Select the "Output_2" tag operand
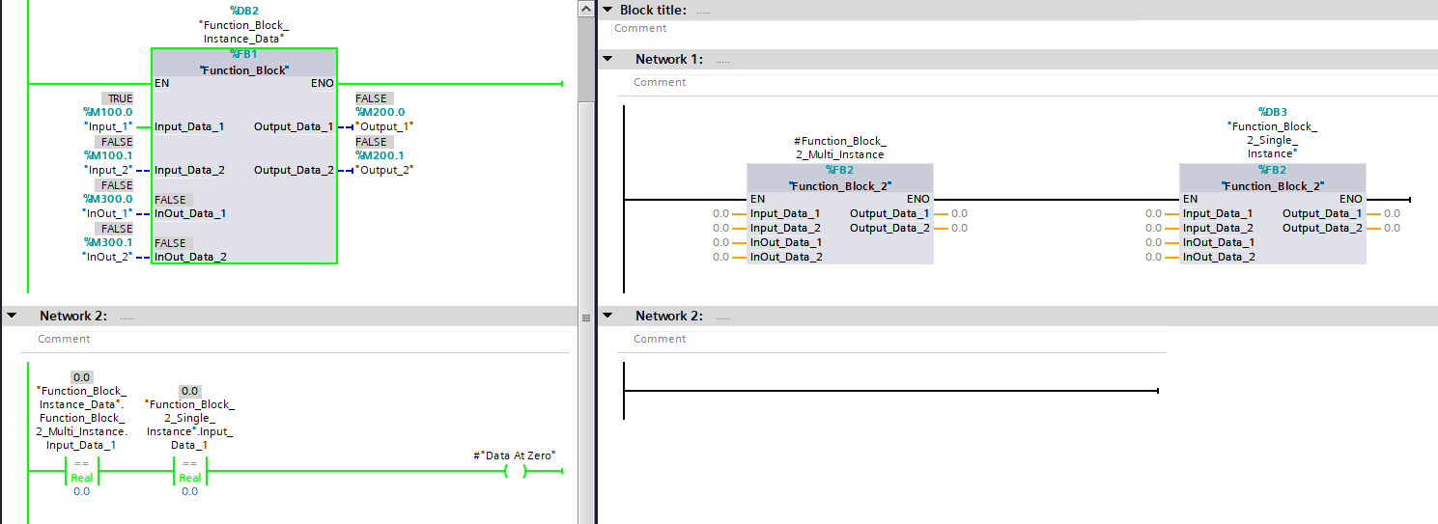1438x524 pixels. [x=384, y=170]
